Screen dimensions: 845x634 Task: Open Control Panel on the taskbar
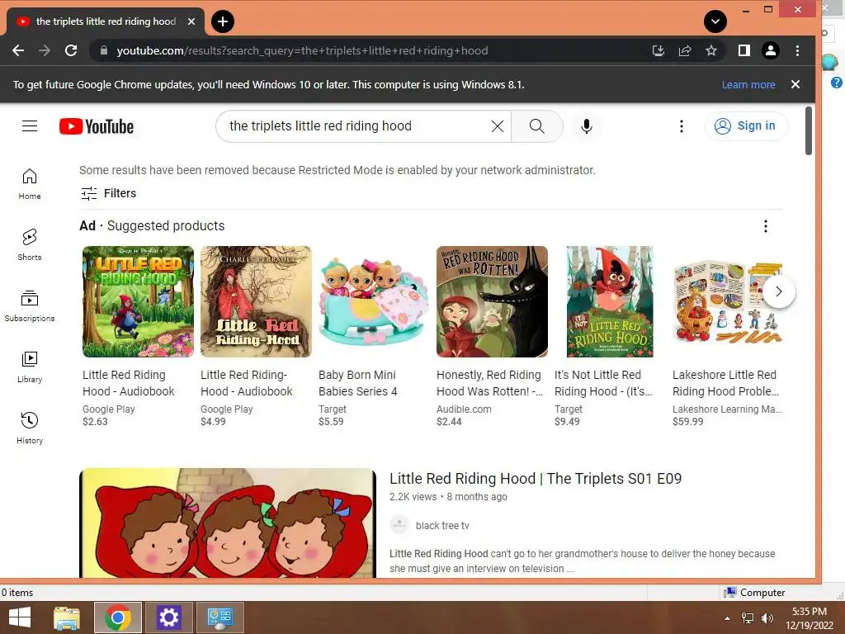[220, 617]
